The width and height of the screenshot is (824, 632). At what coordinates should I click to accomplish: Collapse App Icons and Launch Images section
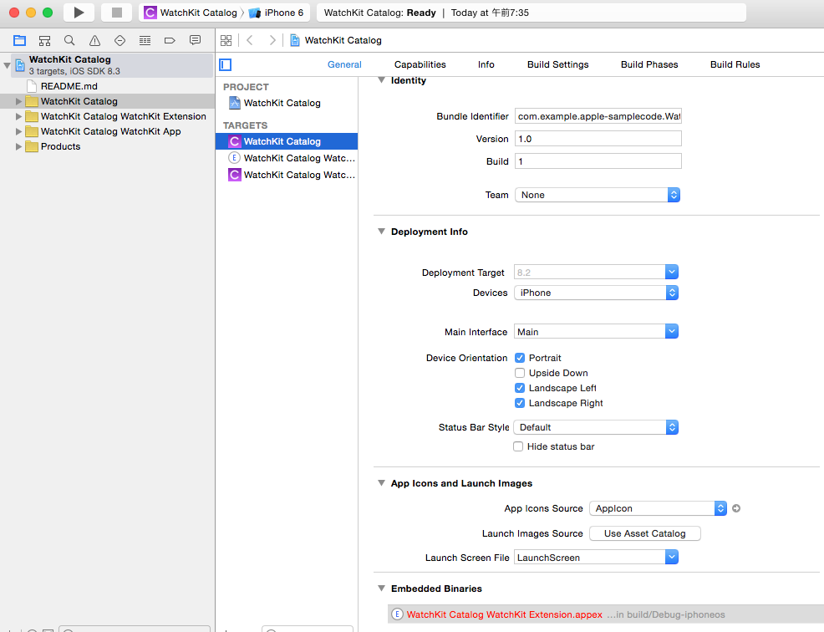[x=382, y=483]
